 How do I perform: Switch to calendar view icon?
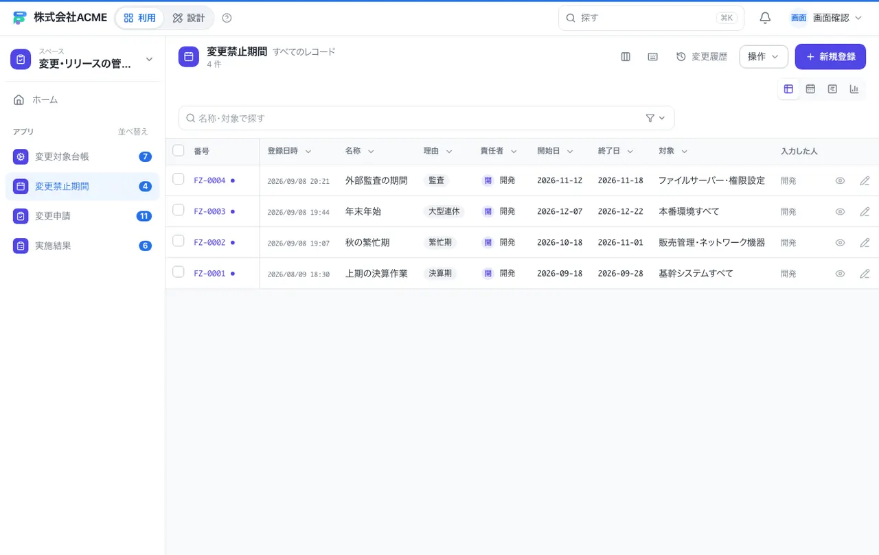(x=810, y=89)
